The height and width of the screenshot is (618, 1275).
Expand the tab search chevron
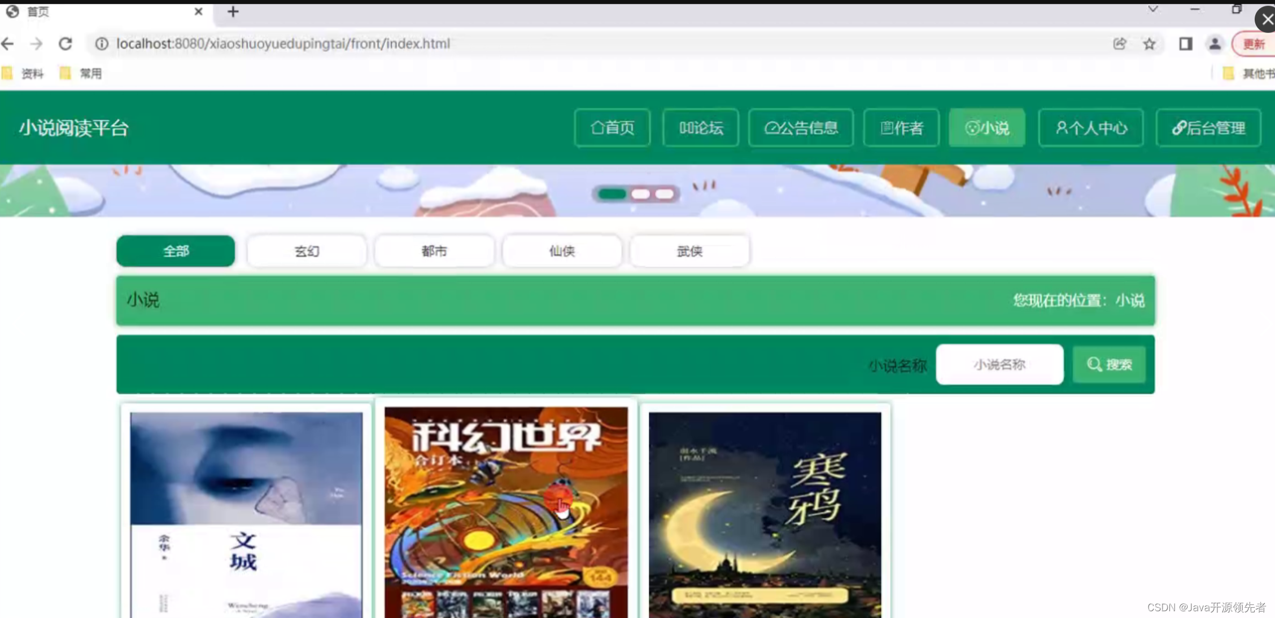pyautogui.click(x=1153, y=9)
